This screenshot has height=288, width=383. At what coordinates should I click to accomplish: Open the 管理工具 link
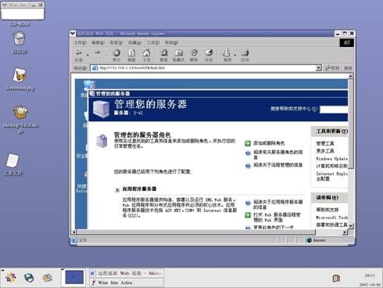pos(325,143)
